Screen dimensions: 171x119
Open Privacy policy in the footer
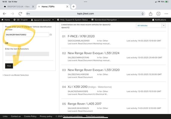pos(46,116)
